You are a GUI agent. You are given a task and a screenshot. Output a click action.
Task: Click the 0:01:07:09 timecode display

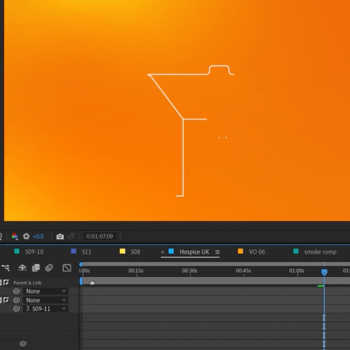click(x=100, y=236)
